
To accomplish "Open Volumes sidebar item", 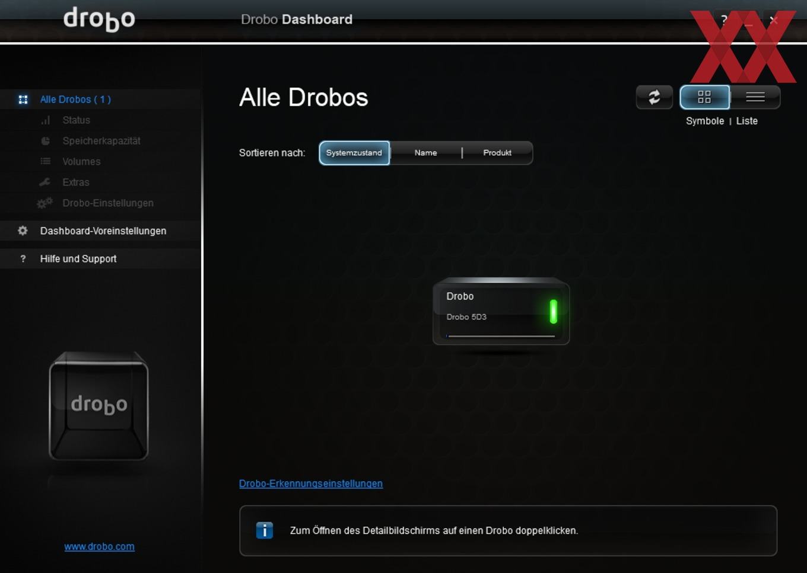I will click(x=81, y=162).
